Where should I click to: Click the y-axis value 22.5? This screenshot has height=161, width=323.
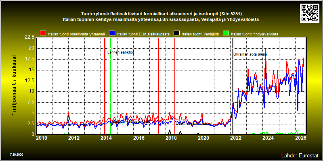29,37
